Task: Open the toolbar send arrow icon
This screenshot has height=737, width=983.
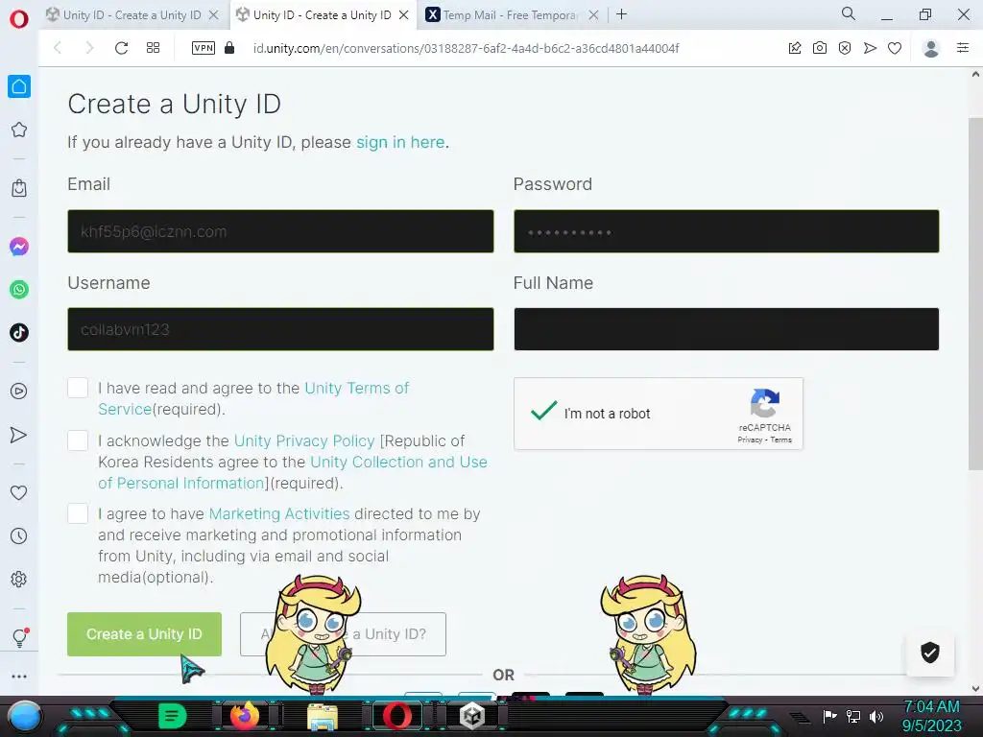Action: point(870,48)
